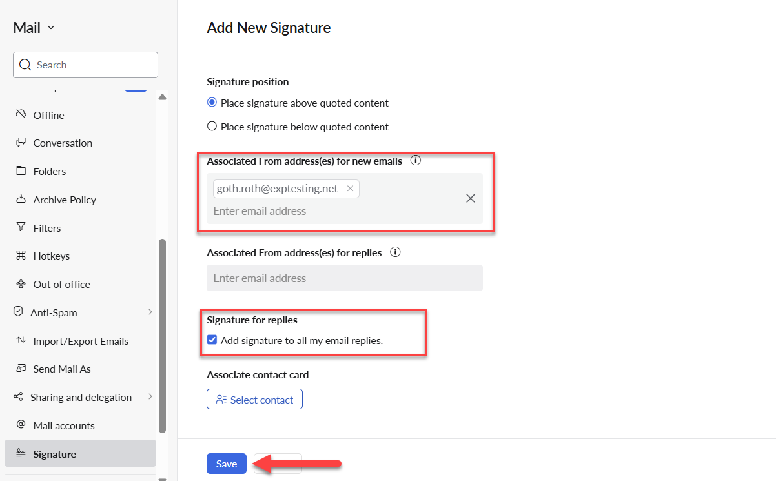This screenshot has height=481, width=776.
Task: Expand Sharing and delegation submenu
Action: coord(150,397)
